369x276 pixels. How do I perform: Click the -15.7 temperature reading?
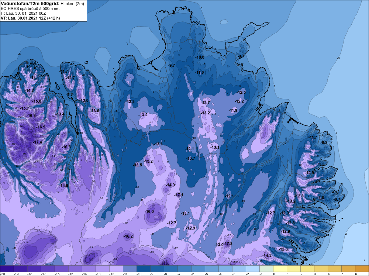pos(24,108)
